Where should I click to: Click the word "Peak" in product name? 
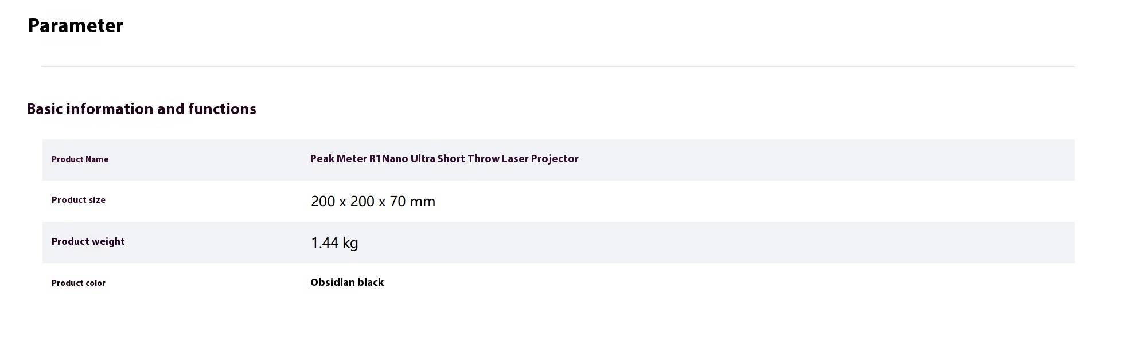coord(322,159)
